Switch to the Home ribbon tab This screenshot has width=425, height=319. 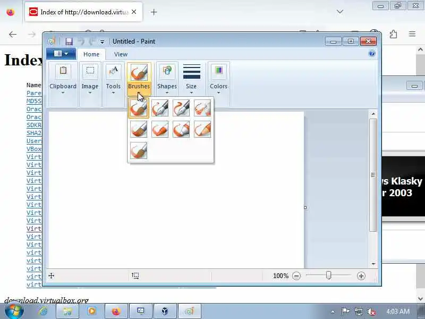pyautogui.click(x=91, y=54)
